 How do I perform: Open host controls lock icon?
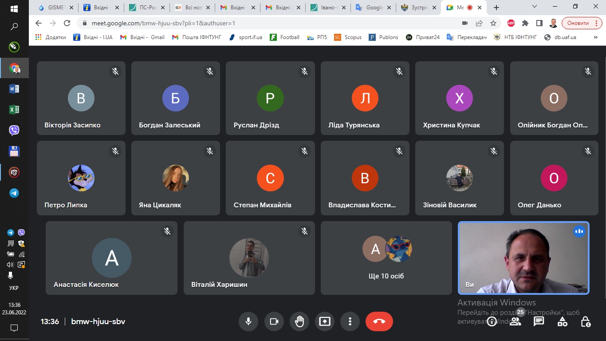pyautogui.click(x=586, y=322)
